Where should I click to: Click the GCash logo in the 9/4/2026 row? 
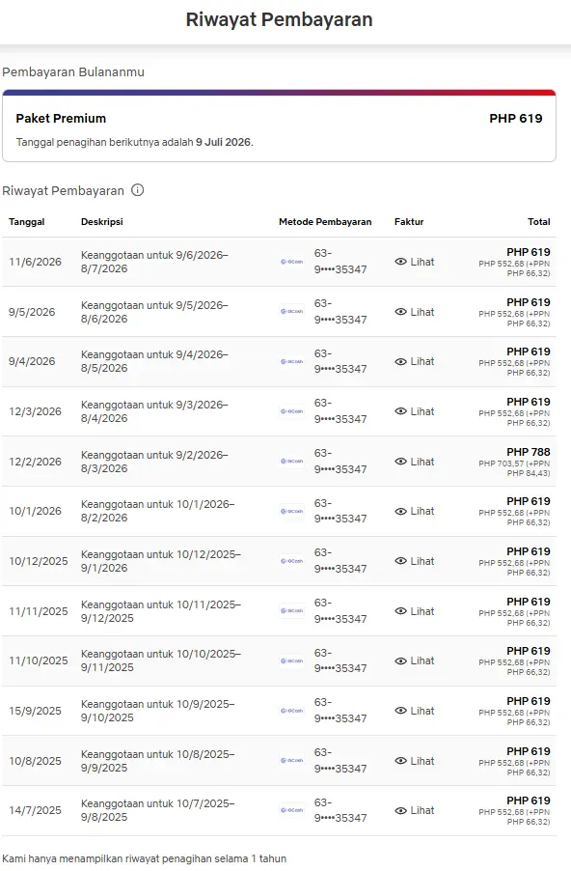292,361
